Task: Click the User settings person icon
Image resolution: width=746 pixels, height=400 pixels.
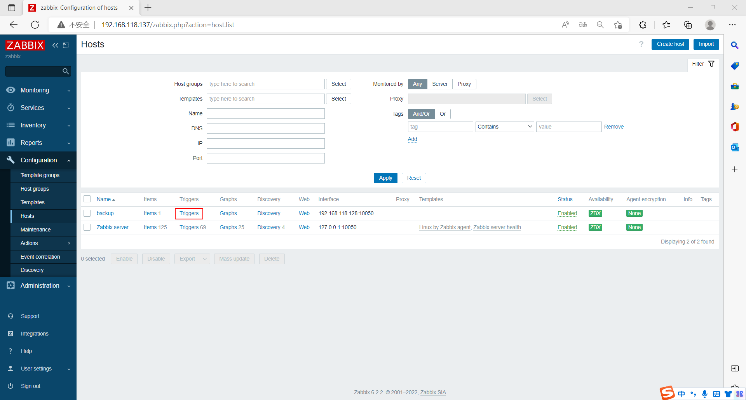Action: 10,369
